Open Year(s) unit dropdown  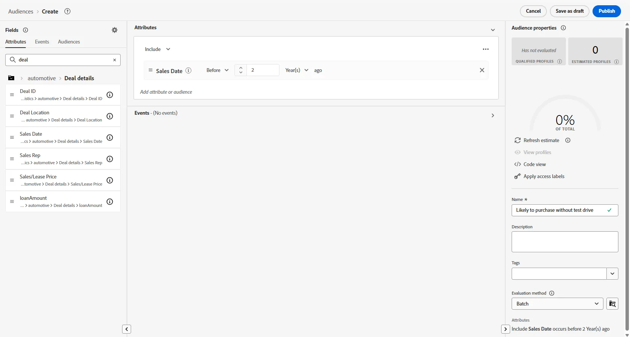coord(297,70)
